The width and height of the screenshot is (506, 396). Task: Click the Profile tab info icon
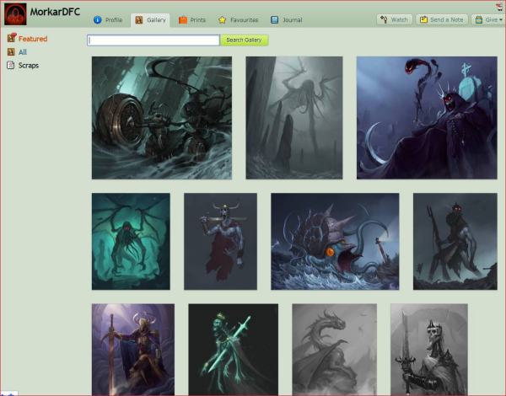98,19
